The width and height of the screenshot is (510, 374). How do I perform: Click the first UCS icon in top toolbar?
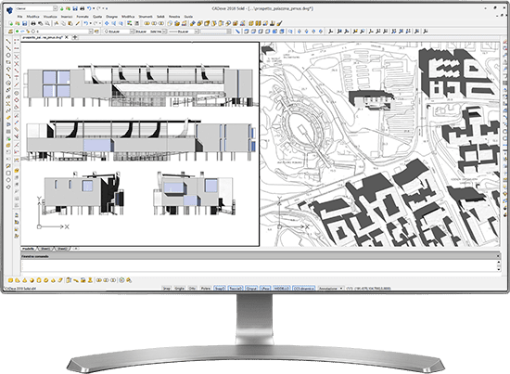pyautogui.click(x=331, y=32)
